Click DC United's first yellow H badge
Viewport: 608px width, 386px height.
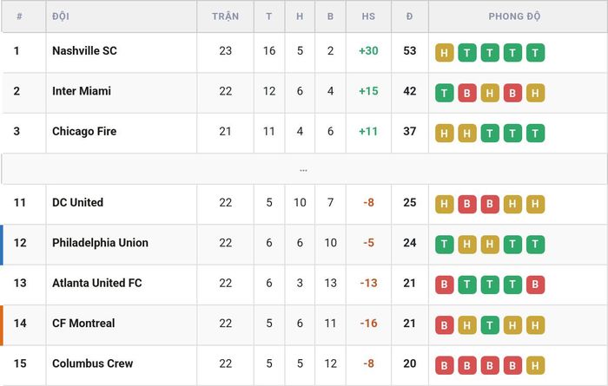point(445,205)
